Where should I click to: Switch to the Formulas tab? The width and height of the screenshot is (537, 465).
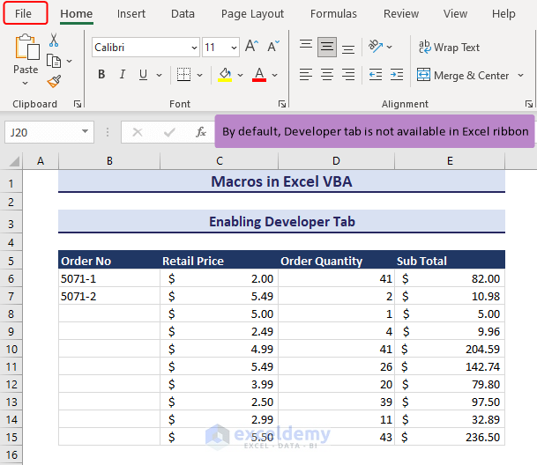pyautogui.click(x=333, y=13)
